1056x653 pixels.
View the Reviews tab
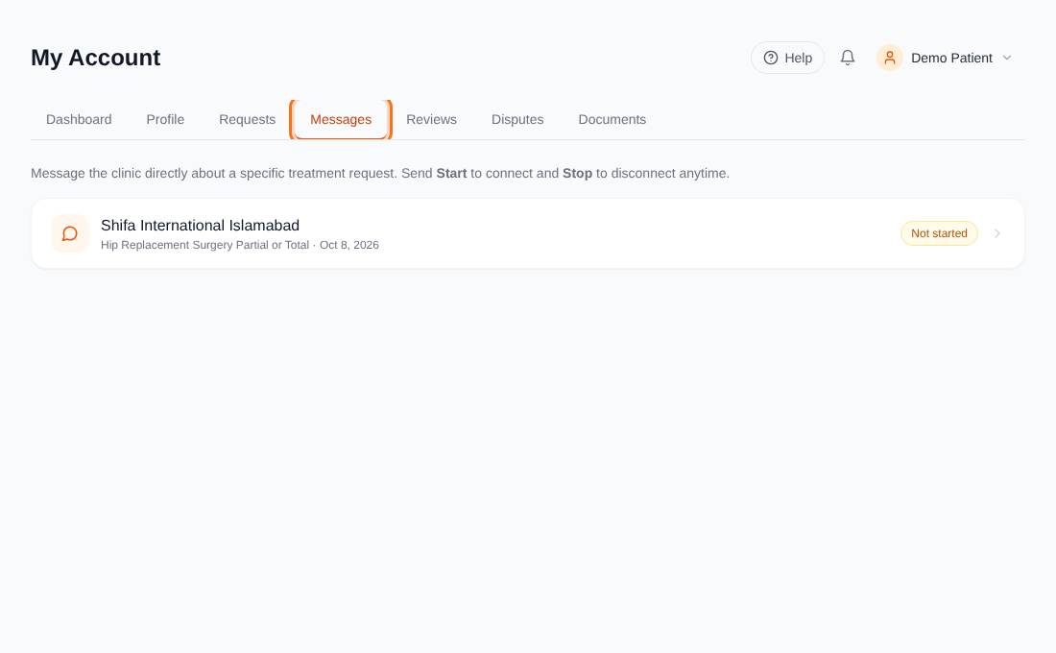[431, 119]
